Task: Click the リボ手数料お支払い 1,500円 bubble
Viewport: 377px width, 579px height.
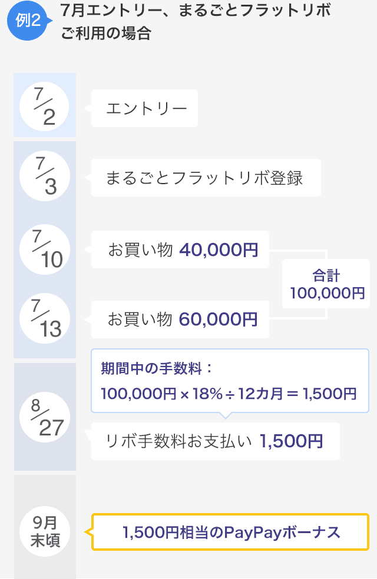Action: [x=215, y=441]
